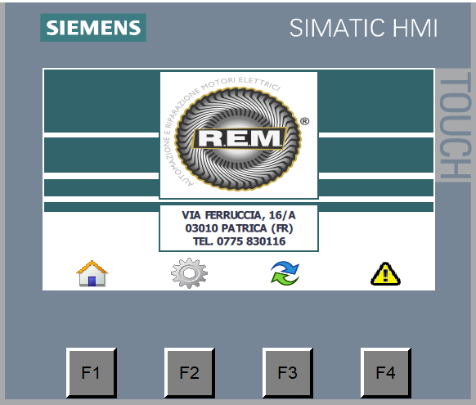Click the F1 function key
The image size is (476, 405).
pyautogui.click(x=92, y=373)
